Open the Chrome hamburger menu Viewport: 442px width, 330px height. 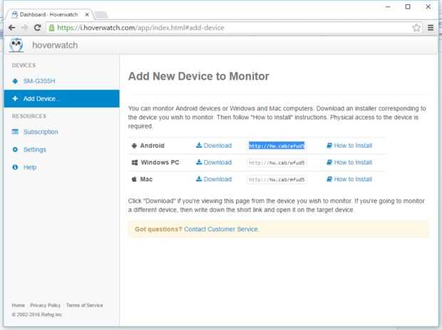[431, 28]
